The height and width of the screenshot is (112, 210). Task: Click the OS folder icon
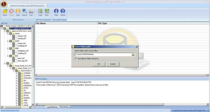(x=22, y=90)
